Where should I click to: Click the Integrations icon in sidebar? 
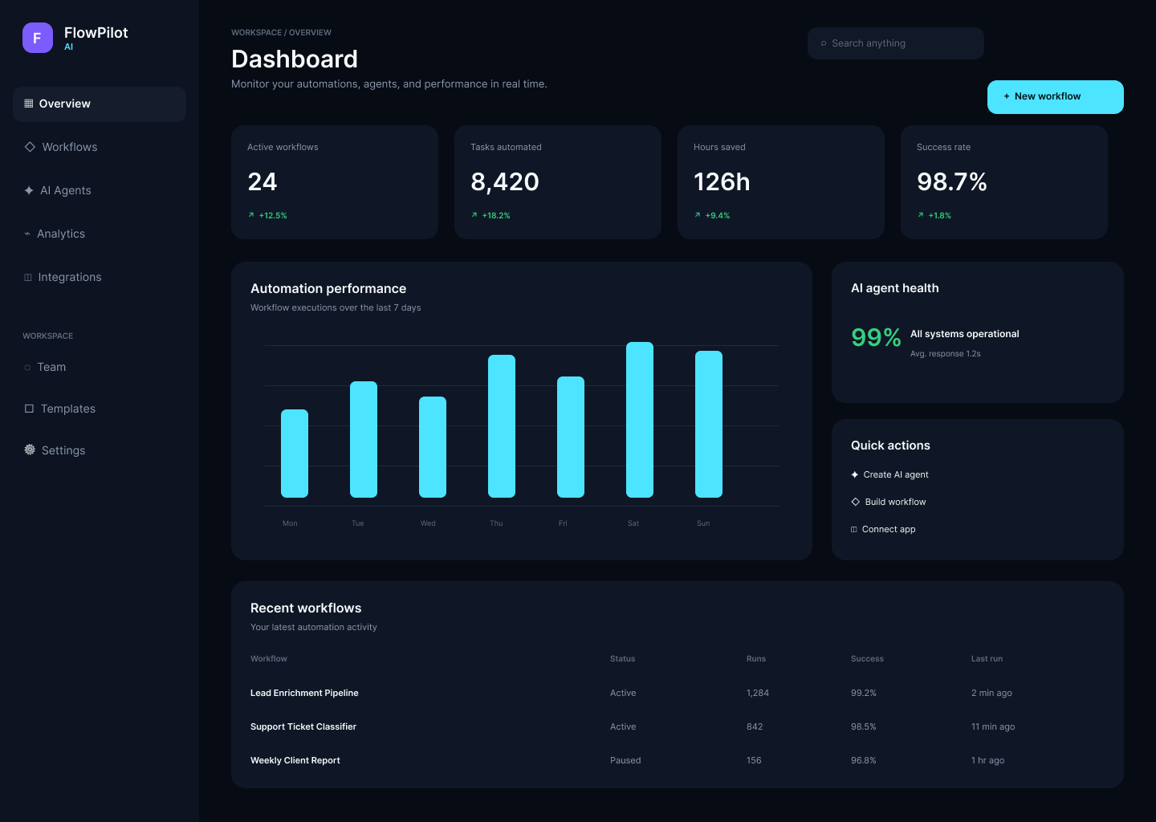point(28,277)
